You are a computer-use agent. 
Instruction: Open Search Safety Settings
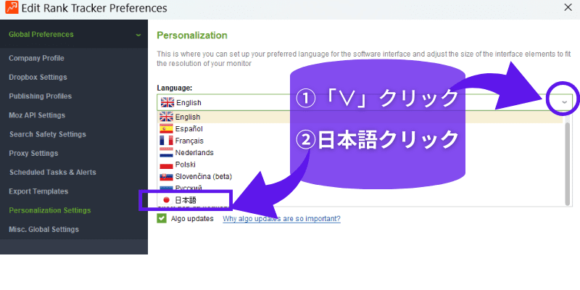coord(48,134)
